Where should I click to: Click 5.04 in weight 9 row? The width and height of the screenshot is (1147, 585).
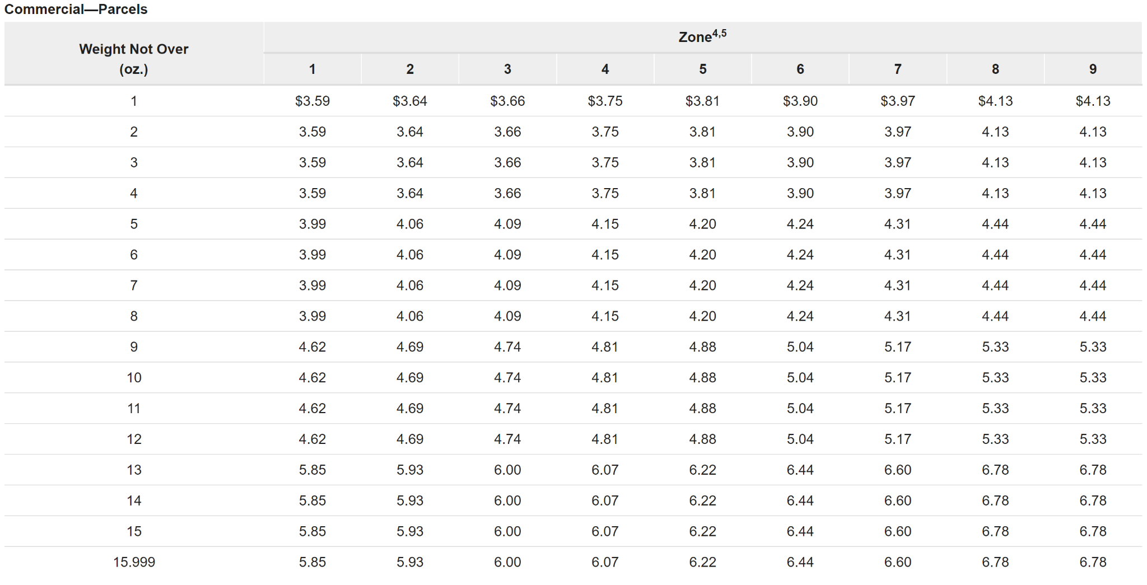click(x=800, y=347)
